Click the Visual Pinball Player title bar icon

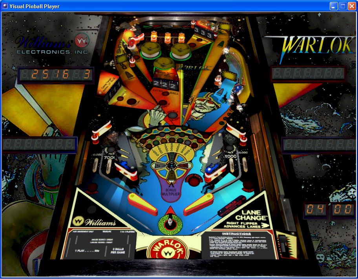tap(5, 6)
